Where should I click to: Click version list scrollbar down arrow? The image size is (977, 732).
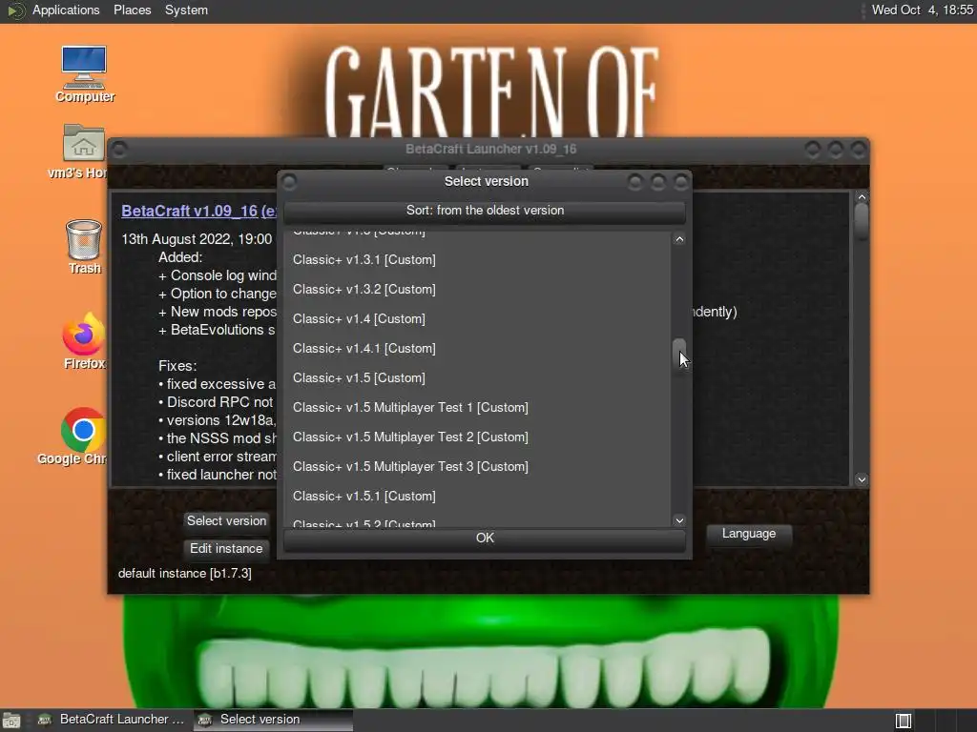tap(679, 520)
